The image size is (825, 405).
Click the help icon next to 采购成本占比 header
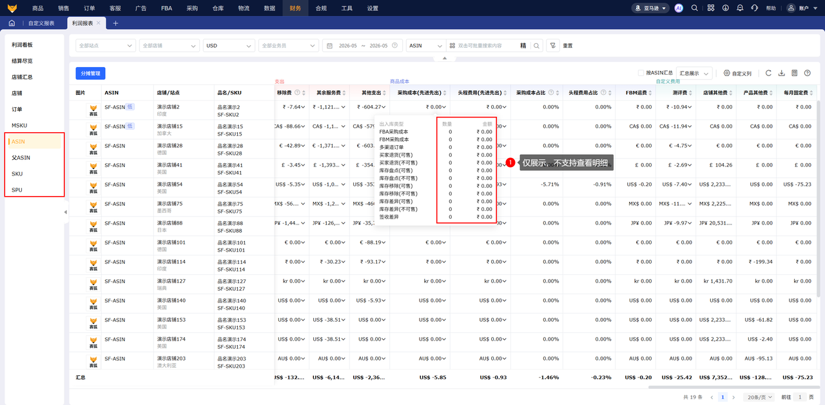(552, 93)
